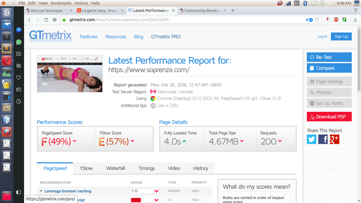The image size is (361, 203).
Task: Click the F (0) grade bar
Action: tap(142, 191)
